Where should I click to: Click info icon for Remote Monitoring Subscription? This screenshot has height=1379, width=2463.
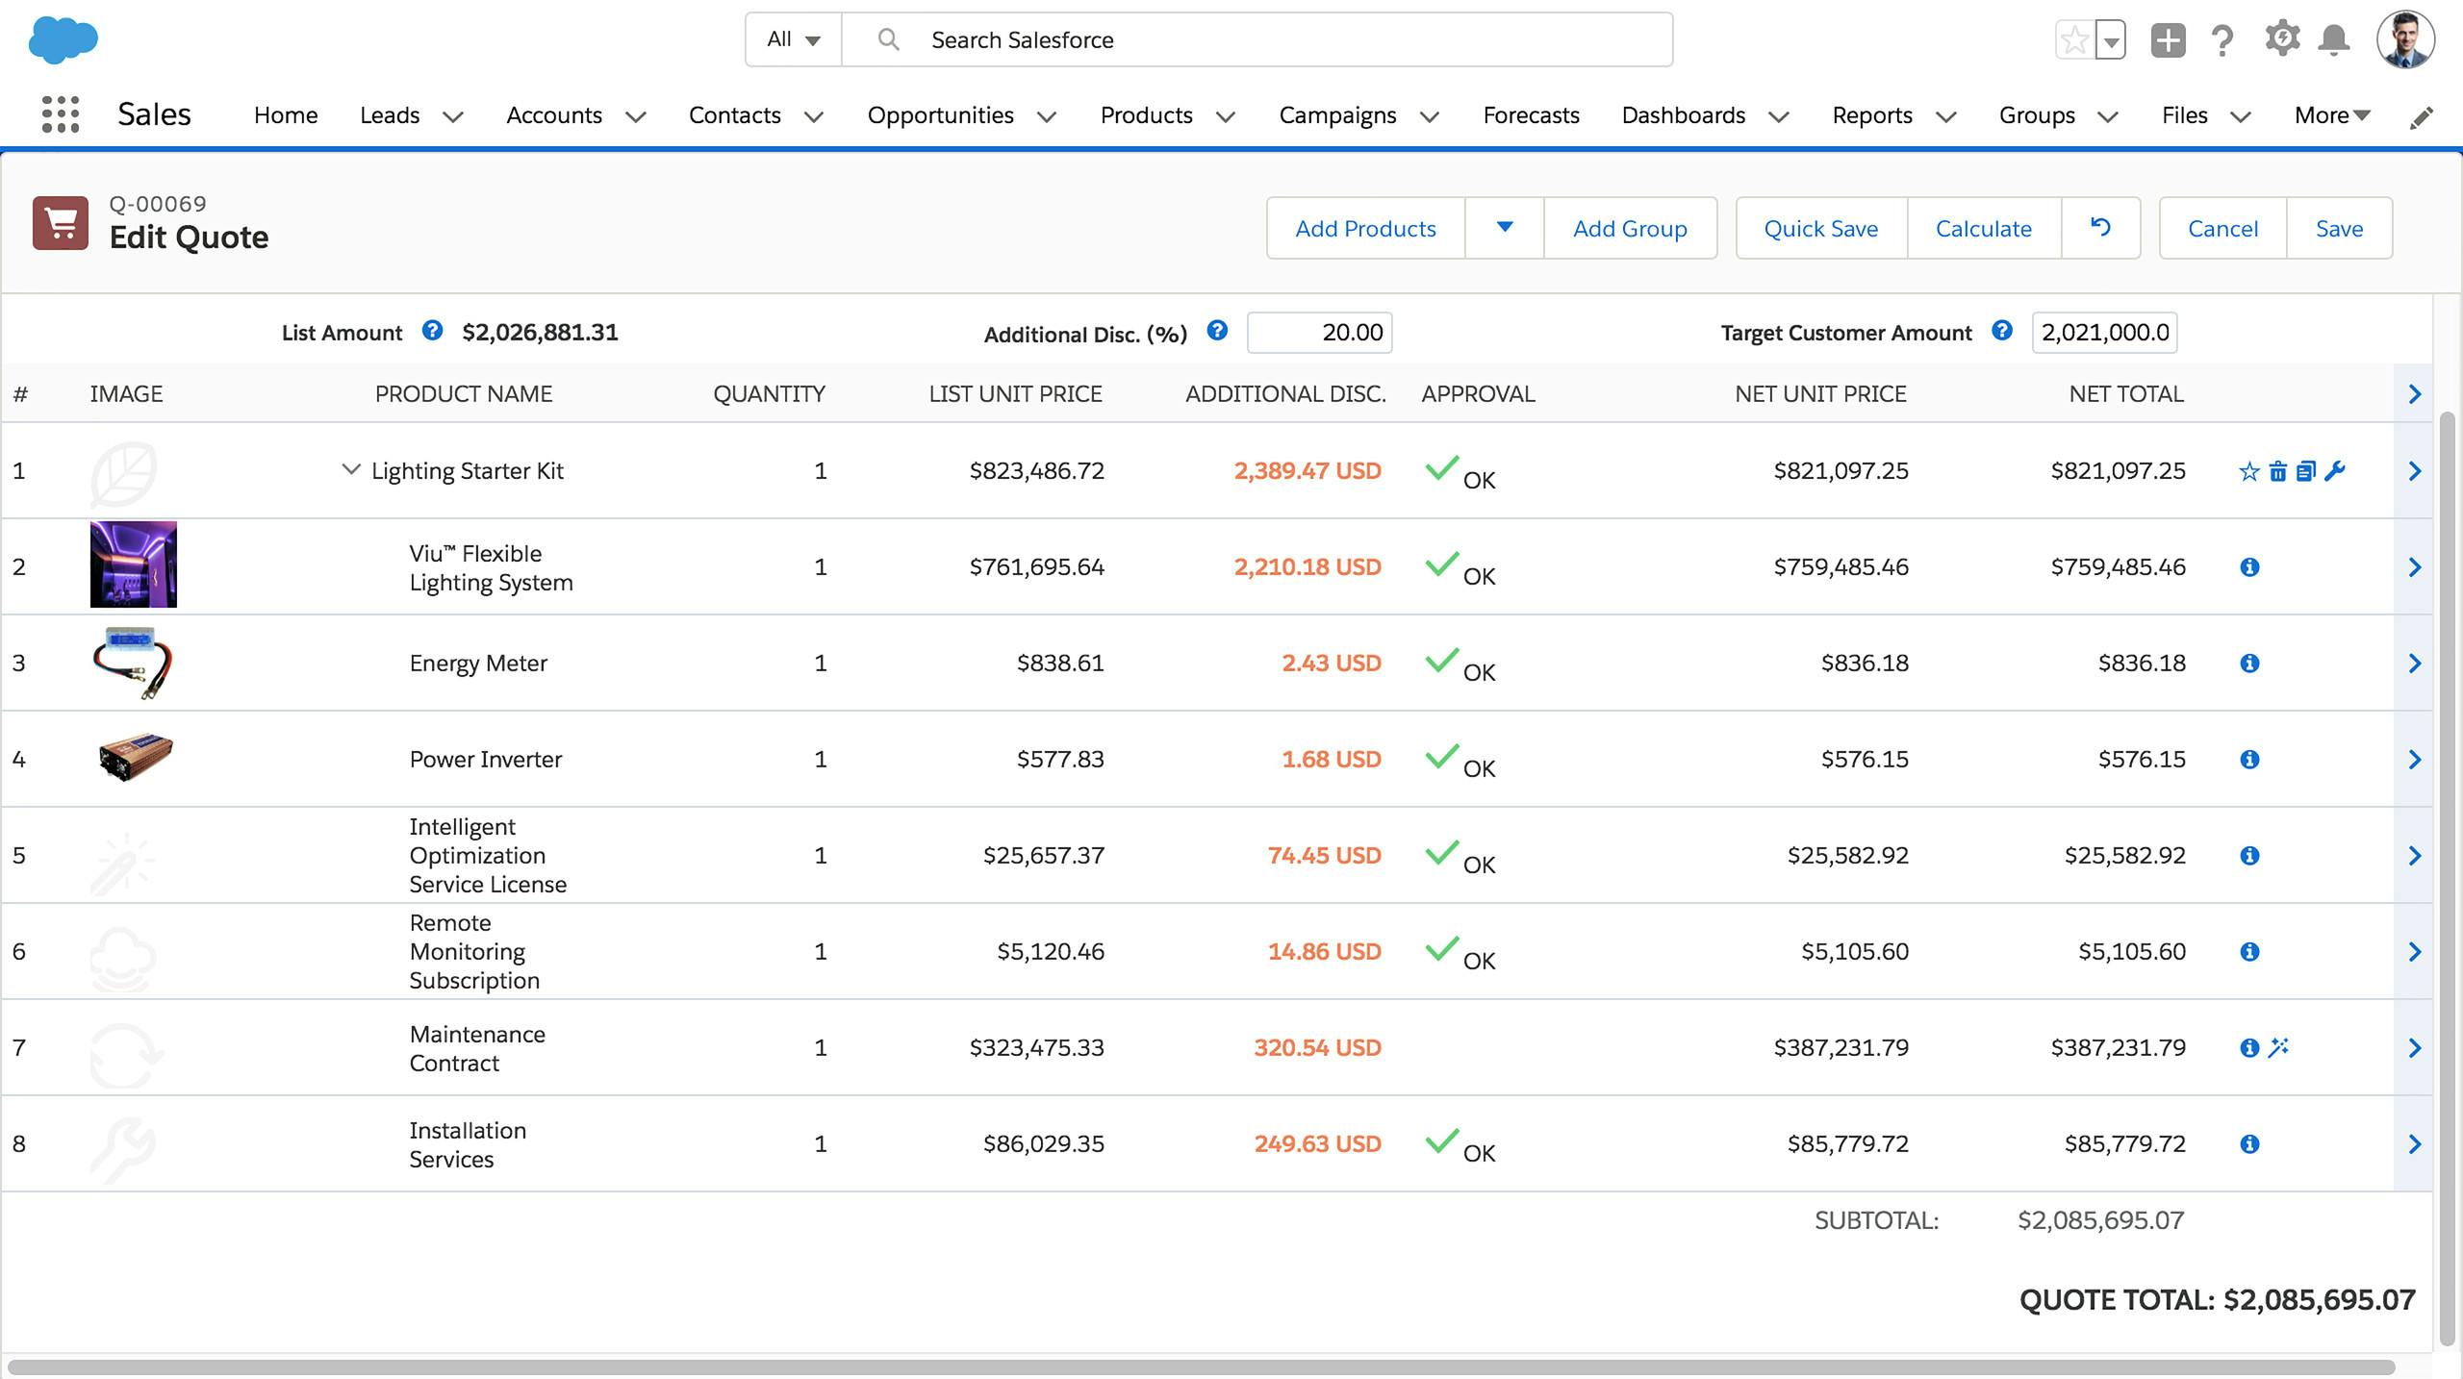coord(2249,952)
